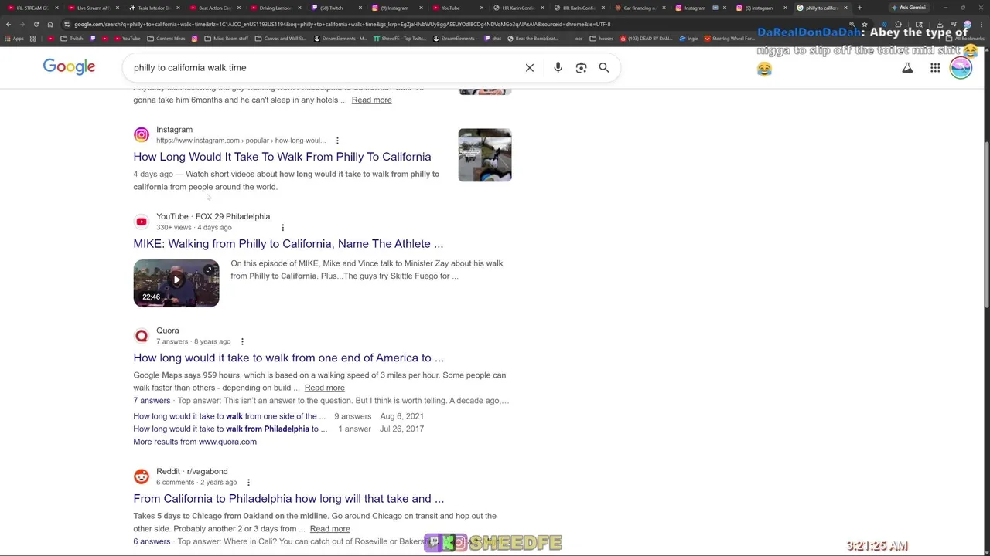990x556 pixels.
Task: Play the 22:46 MIKE video thumbnail
Action: tap(176, 283)
